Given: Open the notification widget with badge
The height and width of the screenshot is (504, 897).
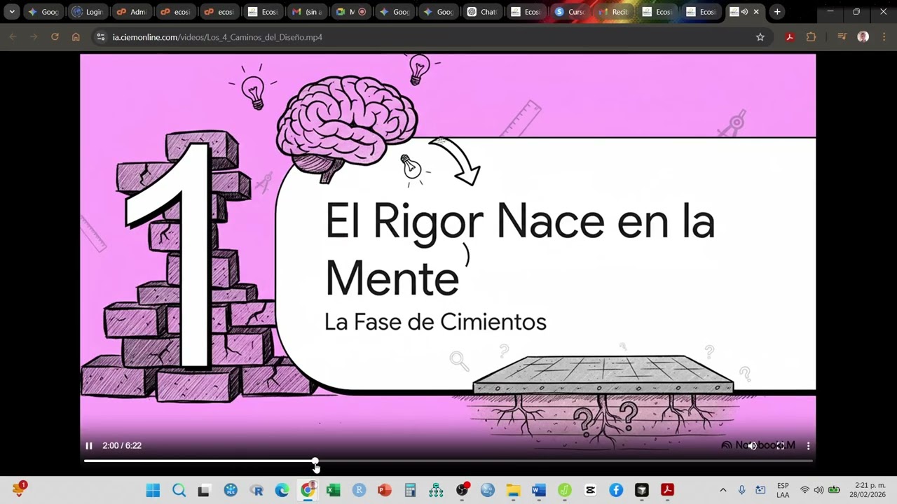Looking at the screenshot, I should (x=18, y=489).
